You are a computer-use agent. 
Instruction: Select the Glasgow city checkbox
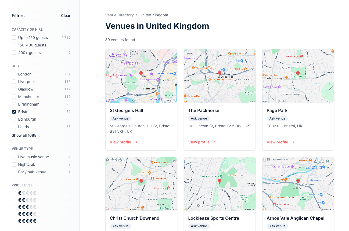tap(14, 89)
